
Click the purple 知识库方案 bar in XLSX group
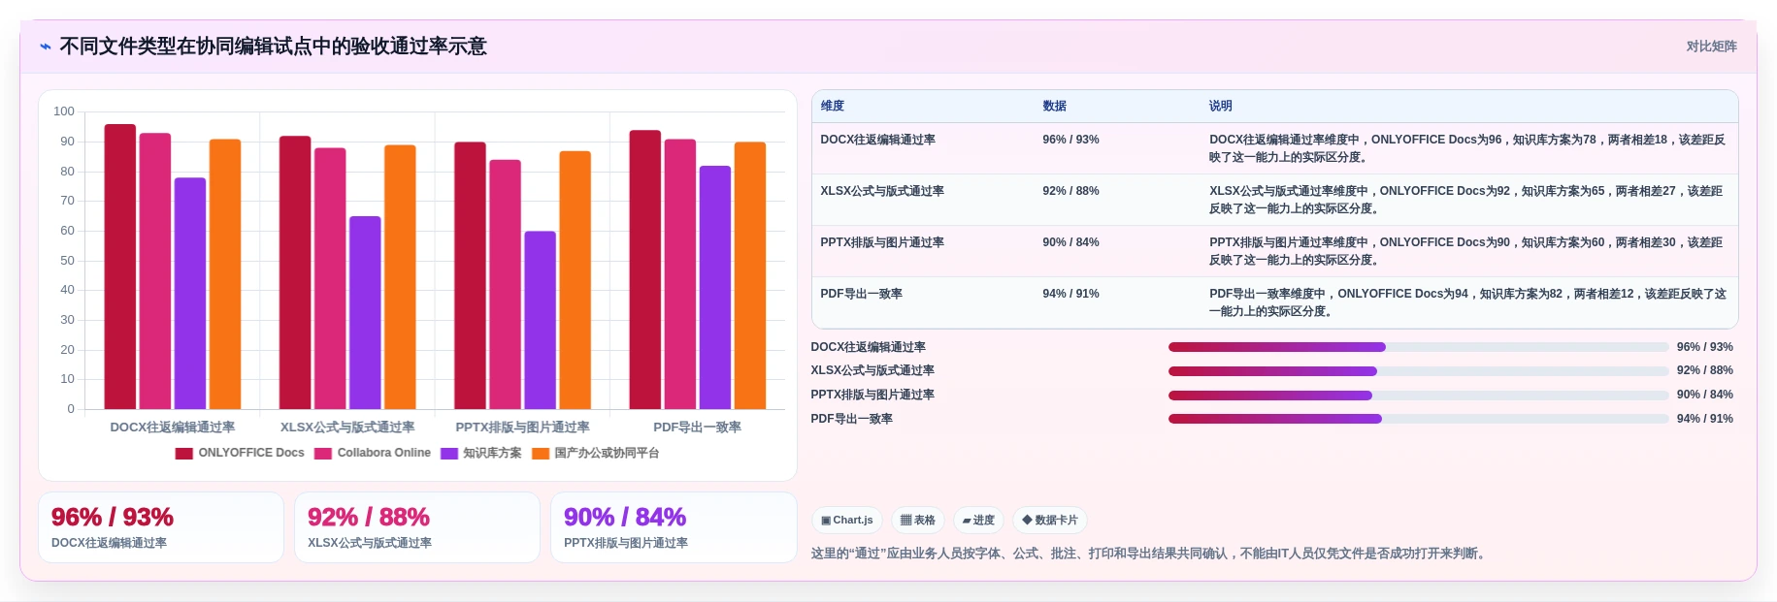(x=365, y=312)
